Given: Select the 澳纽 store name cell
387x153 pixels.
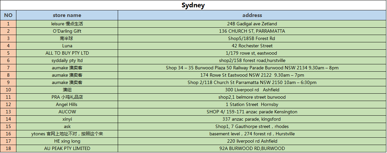Looking at the screenshot, I should pos(67,90).
